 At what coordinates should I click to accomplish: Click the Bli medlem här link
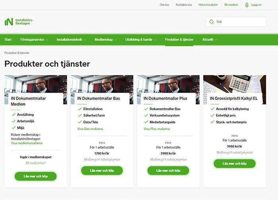pyautogui.click(x=36, y=163)
